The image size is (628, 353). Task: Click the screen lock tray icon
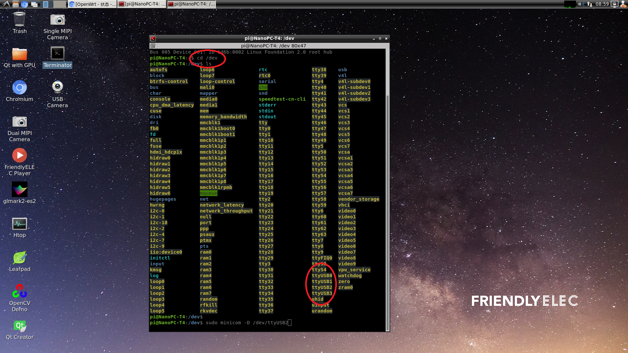coord(615,4)
